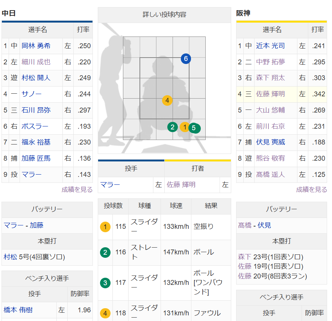Open bench pitcher 橋本 侑樹

pyautogui.click(x=18, y=310)
